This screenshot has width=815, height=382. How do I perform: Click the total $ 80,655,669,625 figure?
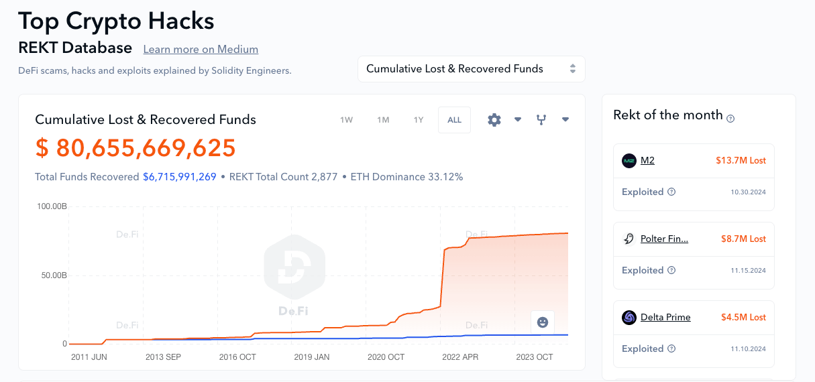(135, 148)
